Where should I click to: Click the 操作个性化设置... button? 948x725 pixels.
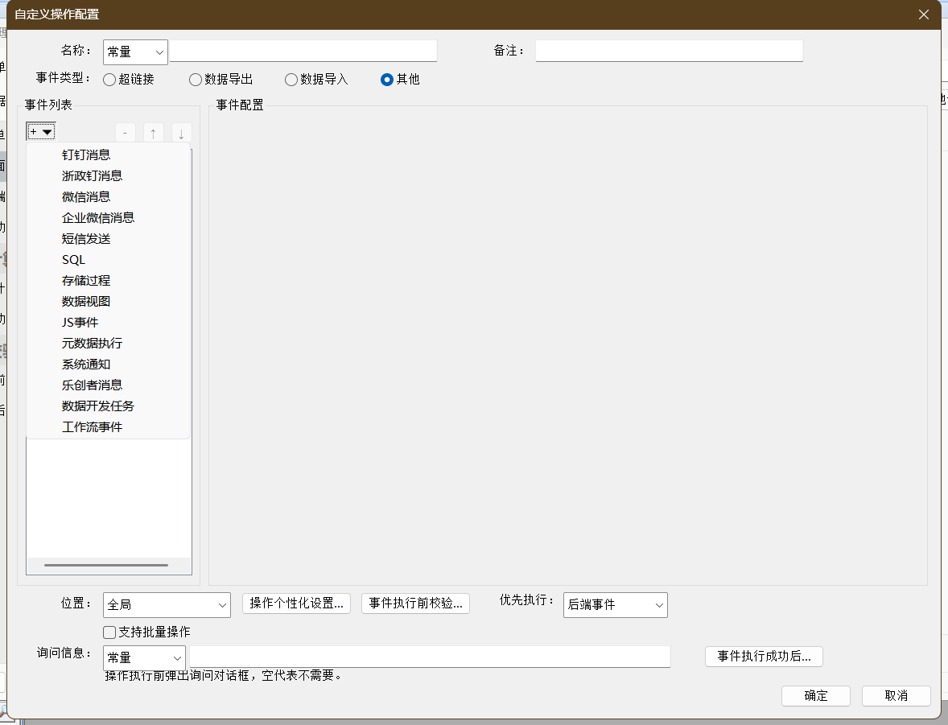[296, 603]
